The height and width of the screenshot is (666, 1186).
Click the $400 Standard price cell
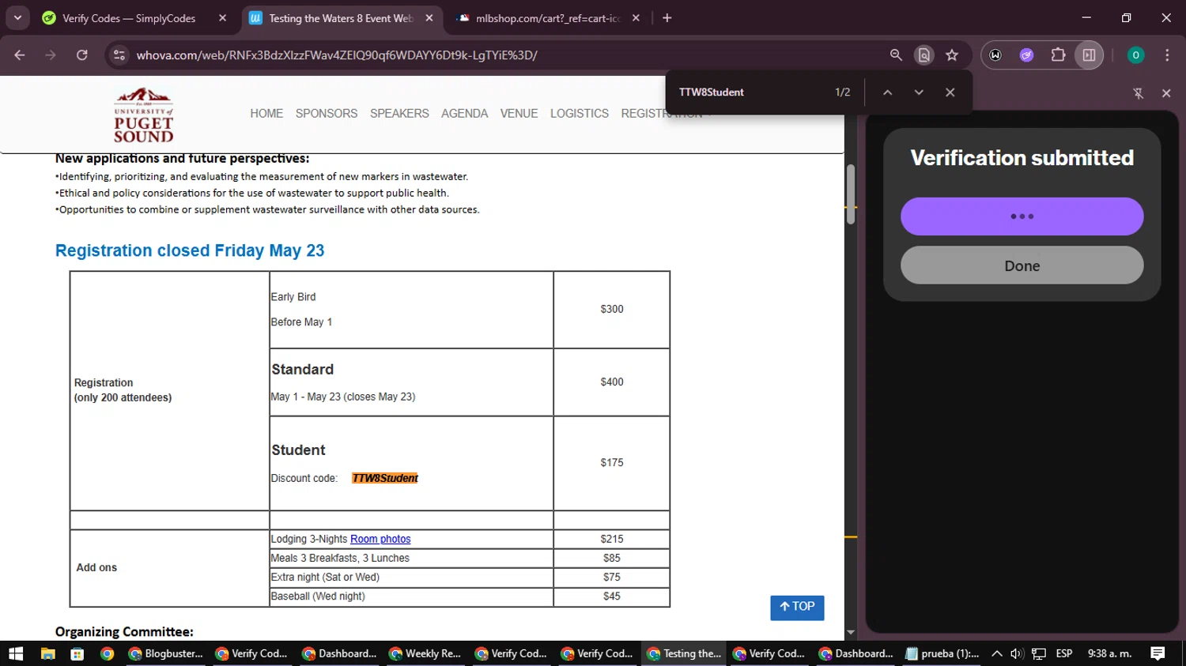(x=612, y=382)
